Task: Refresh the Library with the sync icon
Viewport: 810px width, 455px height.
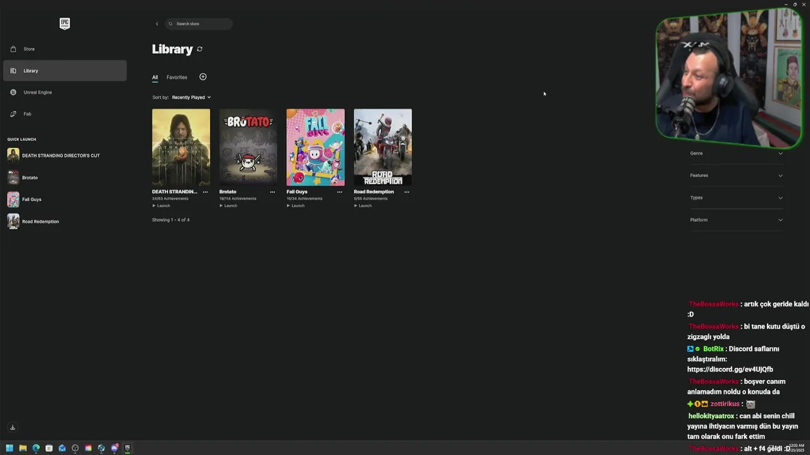Action: point(199,49)
